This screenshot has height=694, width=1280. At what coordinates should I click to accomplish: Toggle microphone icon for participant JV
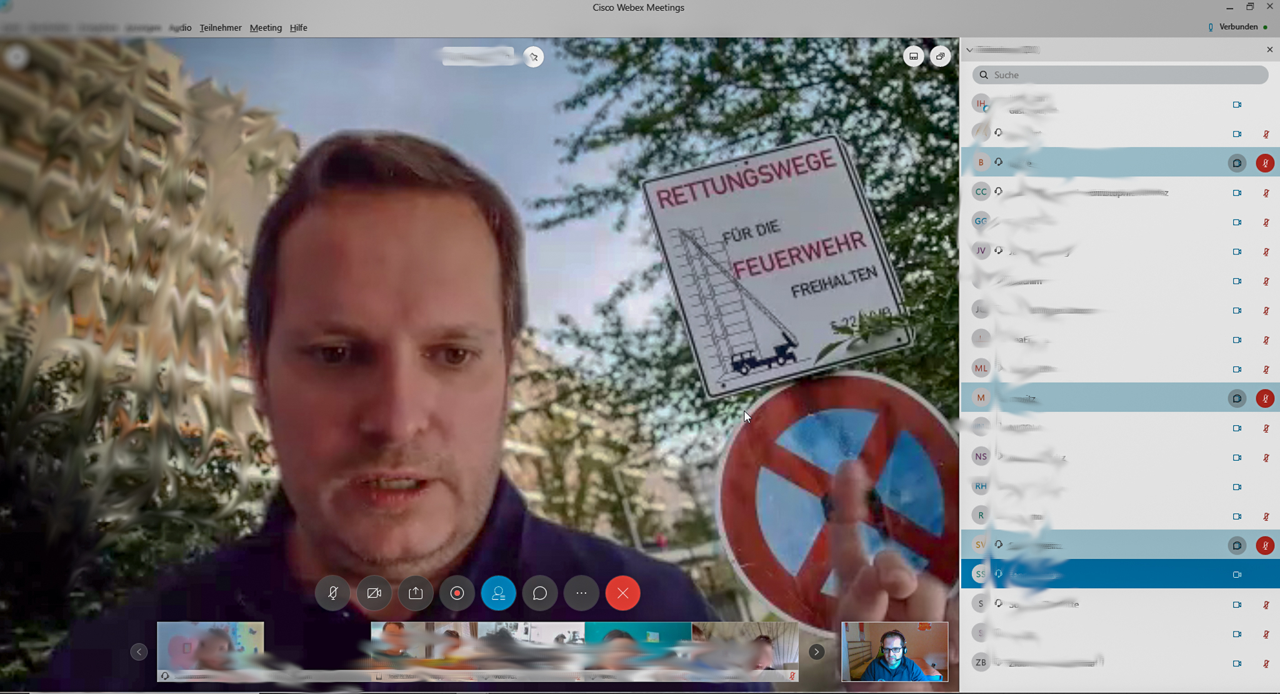pyautogui.click(x=1266, y=251)
